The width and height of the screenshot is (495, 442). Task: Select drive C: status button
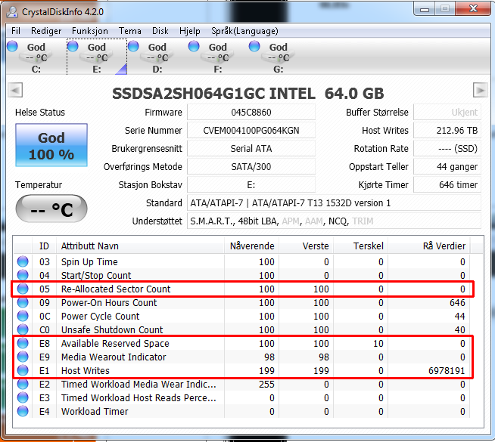[36, 57]
